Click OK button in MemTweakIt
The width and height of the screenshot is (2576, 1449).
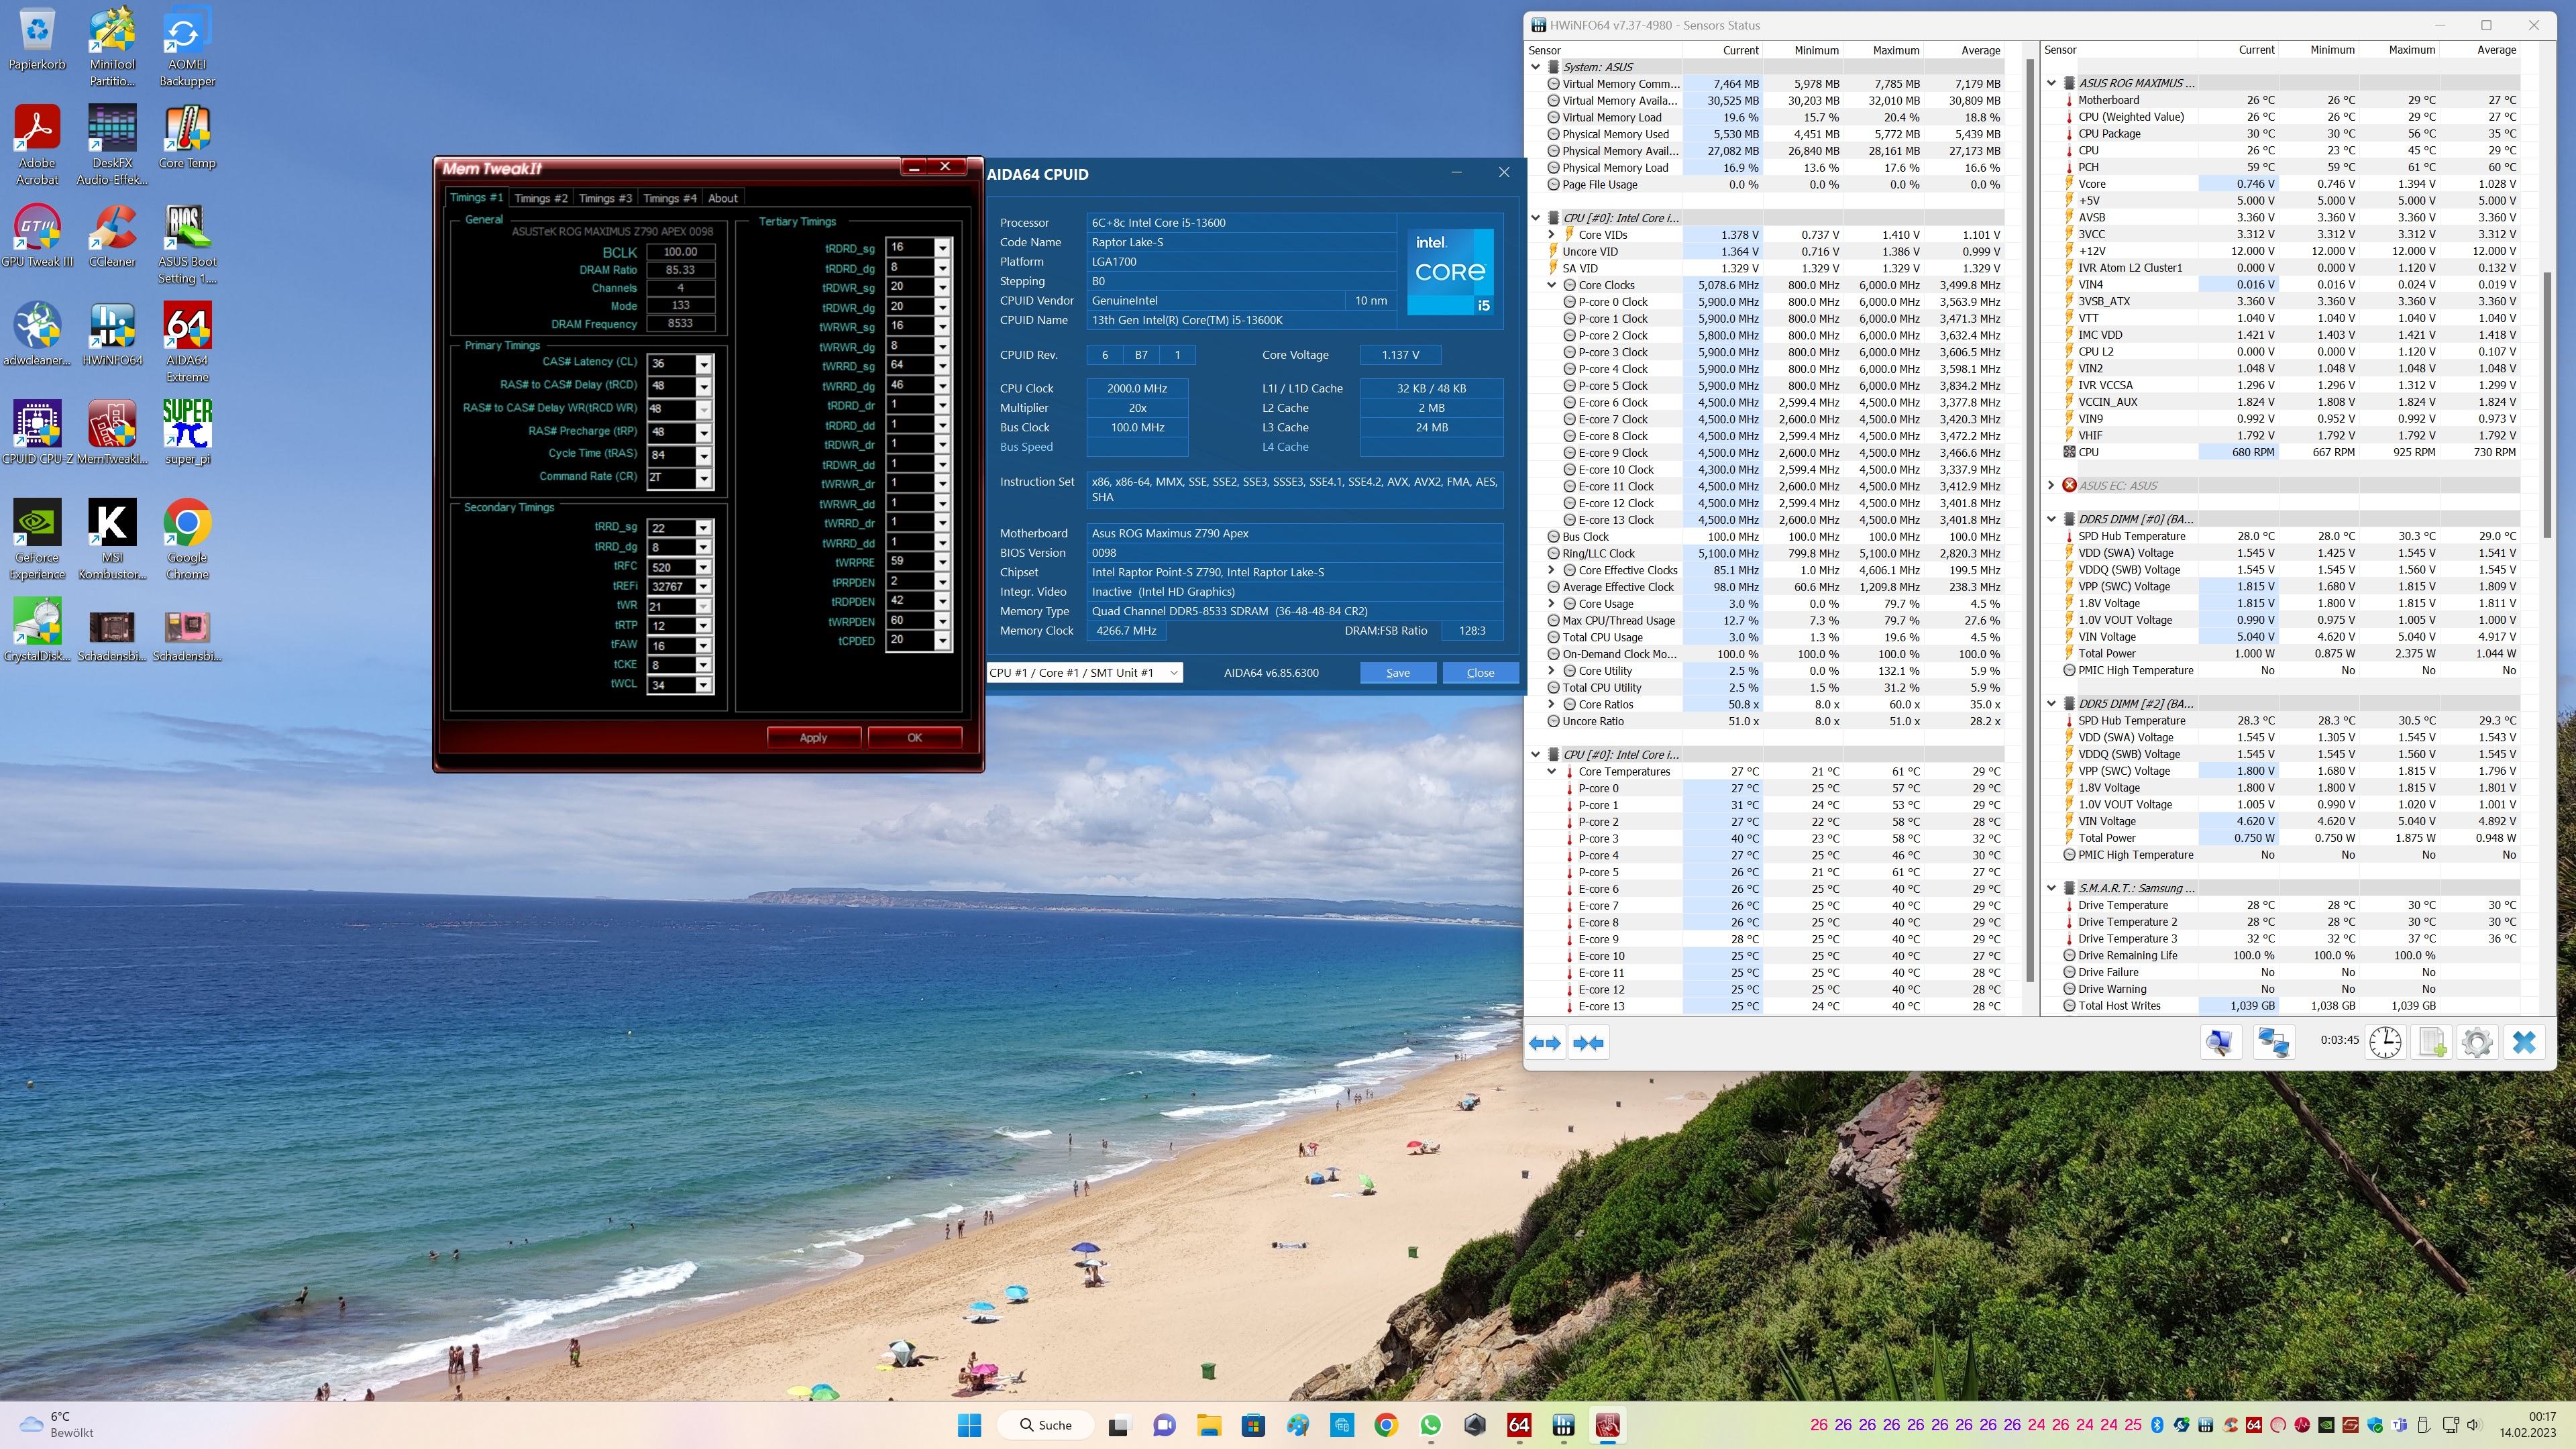[x=914, y=738]
